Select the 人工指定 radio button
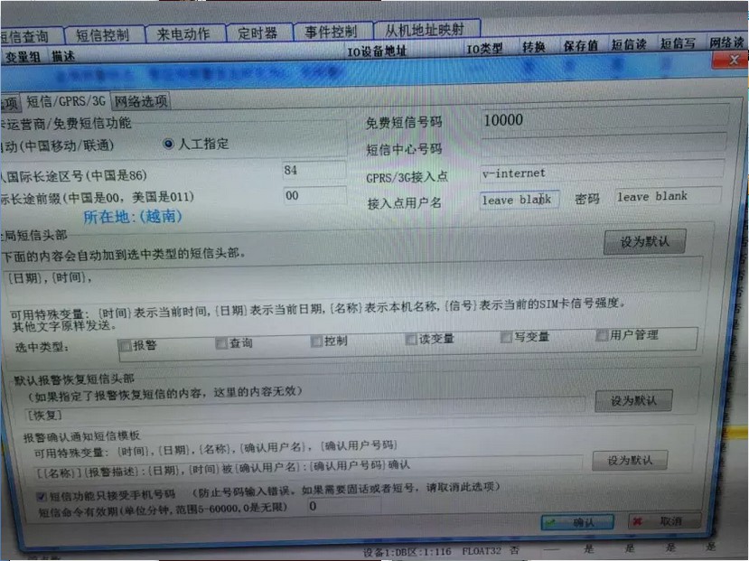Screen dimensions: 749x561 coord(168,144)
